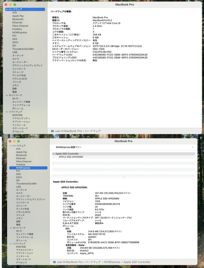Select USB in the hardware overview window sidebar
Viewport: 204px width, 268px height.
[15, 52]
